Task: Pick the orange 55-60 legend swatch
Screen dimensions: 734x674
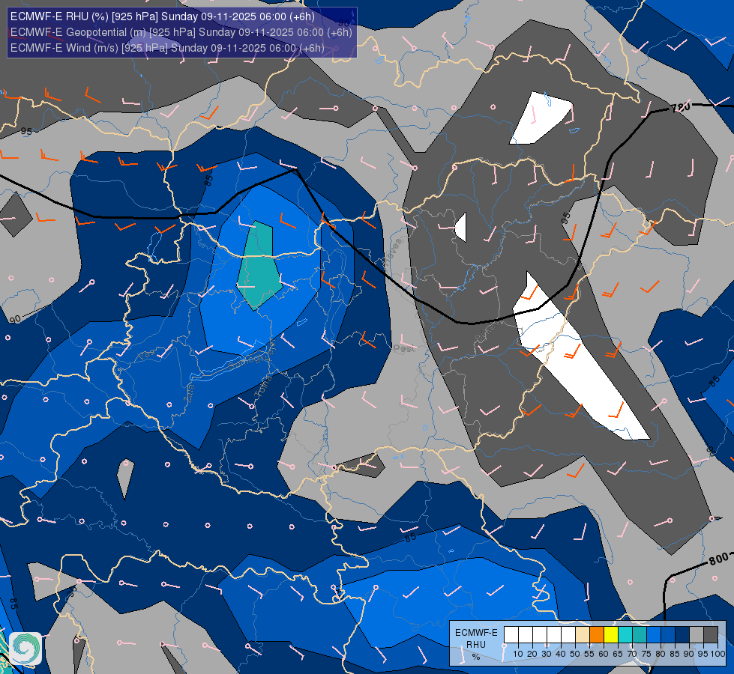Action: click(x=596, y=635)
